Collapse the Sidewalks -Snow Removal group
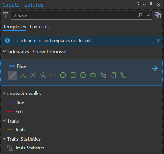Screen dimensions: 164x154 (4, 52)
